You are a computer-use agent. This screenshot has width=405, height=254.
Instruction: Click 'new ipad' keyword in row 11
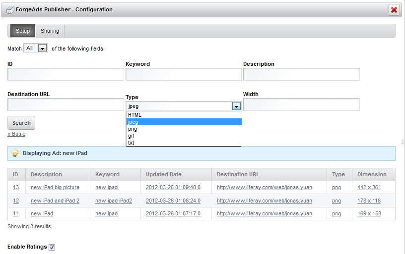[x=106, y=213]
